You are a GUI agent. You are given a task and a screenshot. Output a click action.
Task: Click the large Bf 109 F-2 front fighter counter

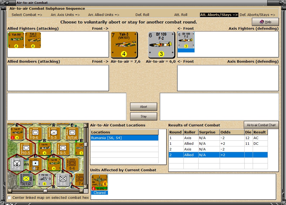pyautogui.click(x=161, y=45)
